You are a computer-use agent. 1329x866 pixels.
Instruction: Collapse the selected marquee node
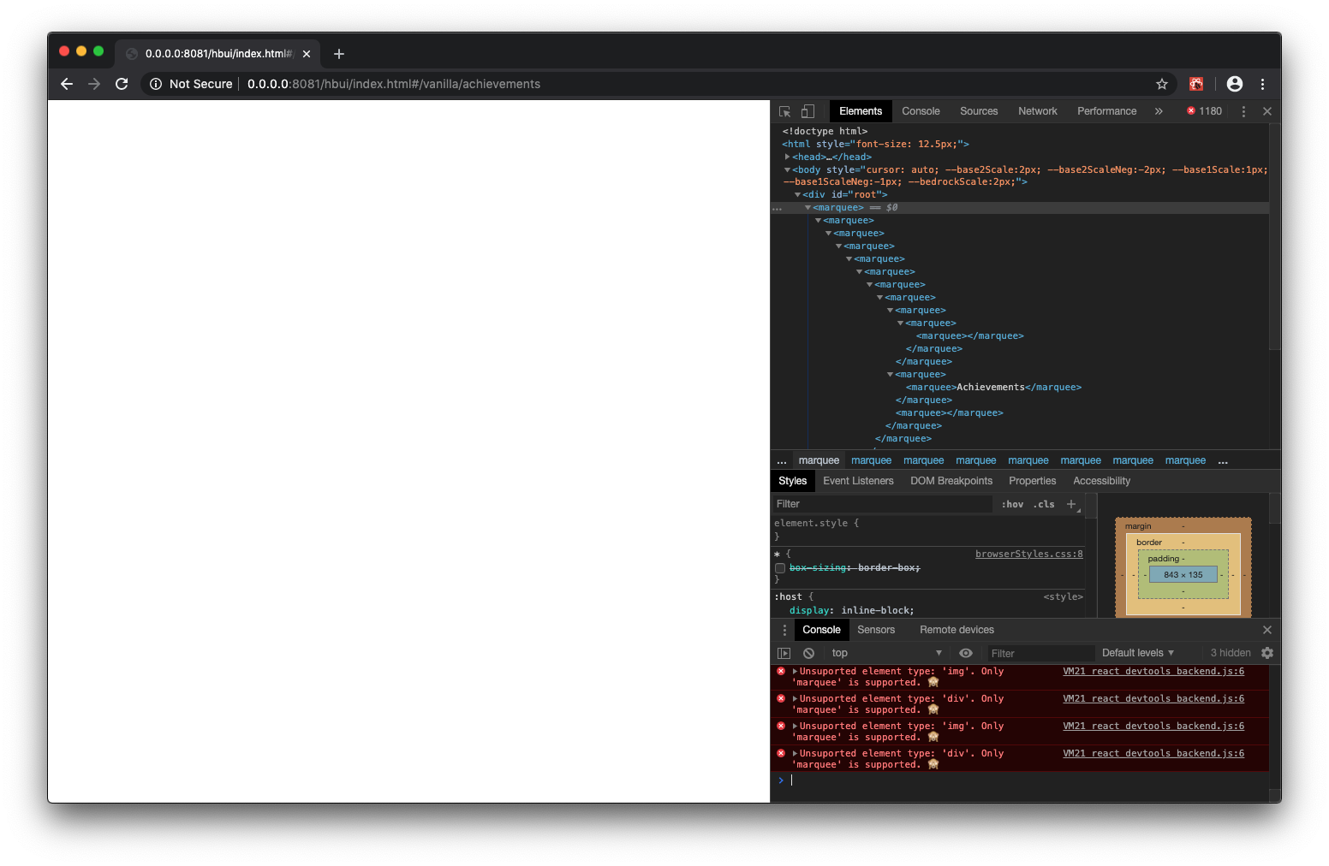pyautogui.click(x=808, y=208)
